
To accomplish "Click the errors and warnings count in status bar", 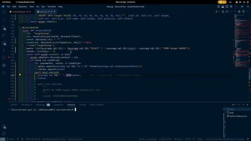I will [x=33, y=139].
